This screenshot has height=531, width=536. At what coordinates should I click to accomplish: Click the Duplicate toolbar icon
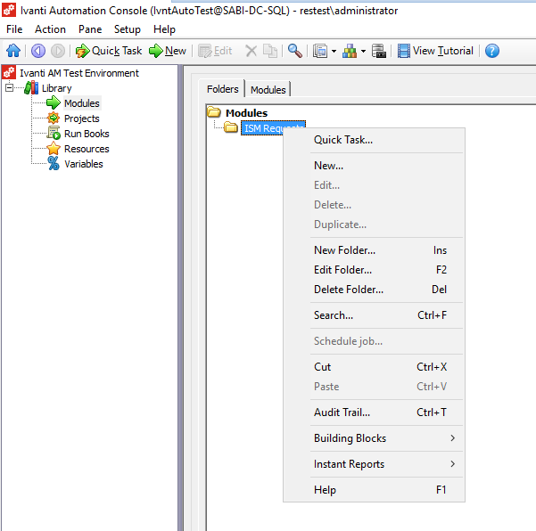(x=270, y=51)
